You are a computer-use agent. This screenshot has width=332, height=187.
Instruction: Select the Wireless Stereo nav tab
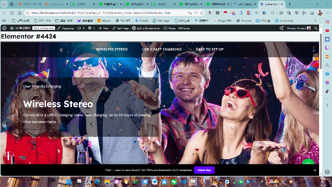click(112, 49)
